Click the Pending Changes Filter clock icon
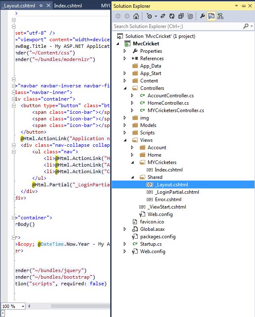Image resolution: width=255 pixels, height=317 pixels. coord(149,16)
